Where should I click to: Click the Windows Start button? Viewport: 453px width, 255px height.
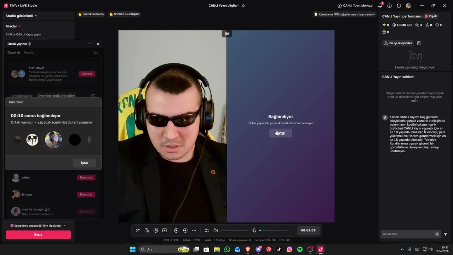coord(133,249)
